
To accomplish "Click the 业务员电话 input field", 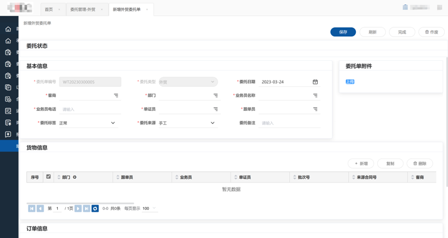I will tap(87, 109).
